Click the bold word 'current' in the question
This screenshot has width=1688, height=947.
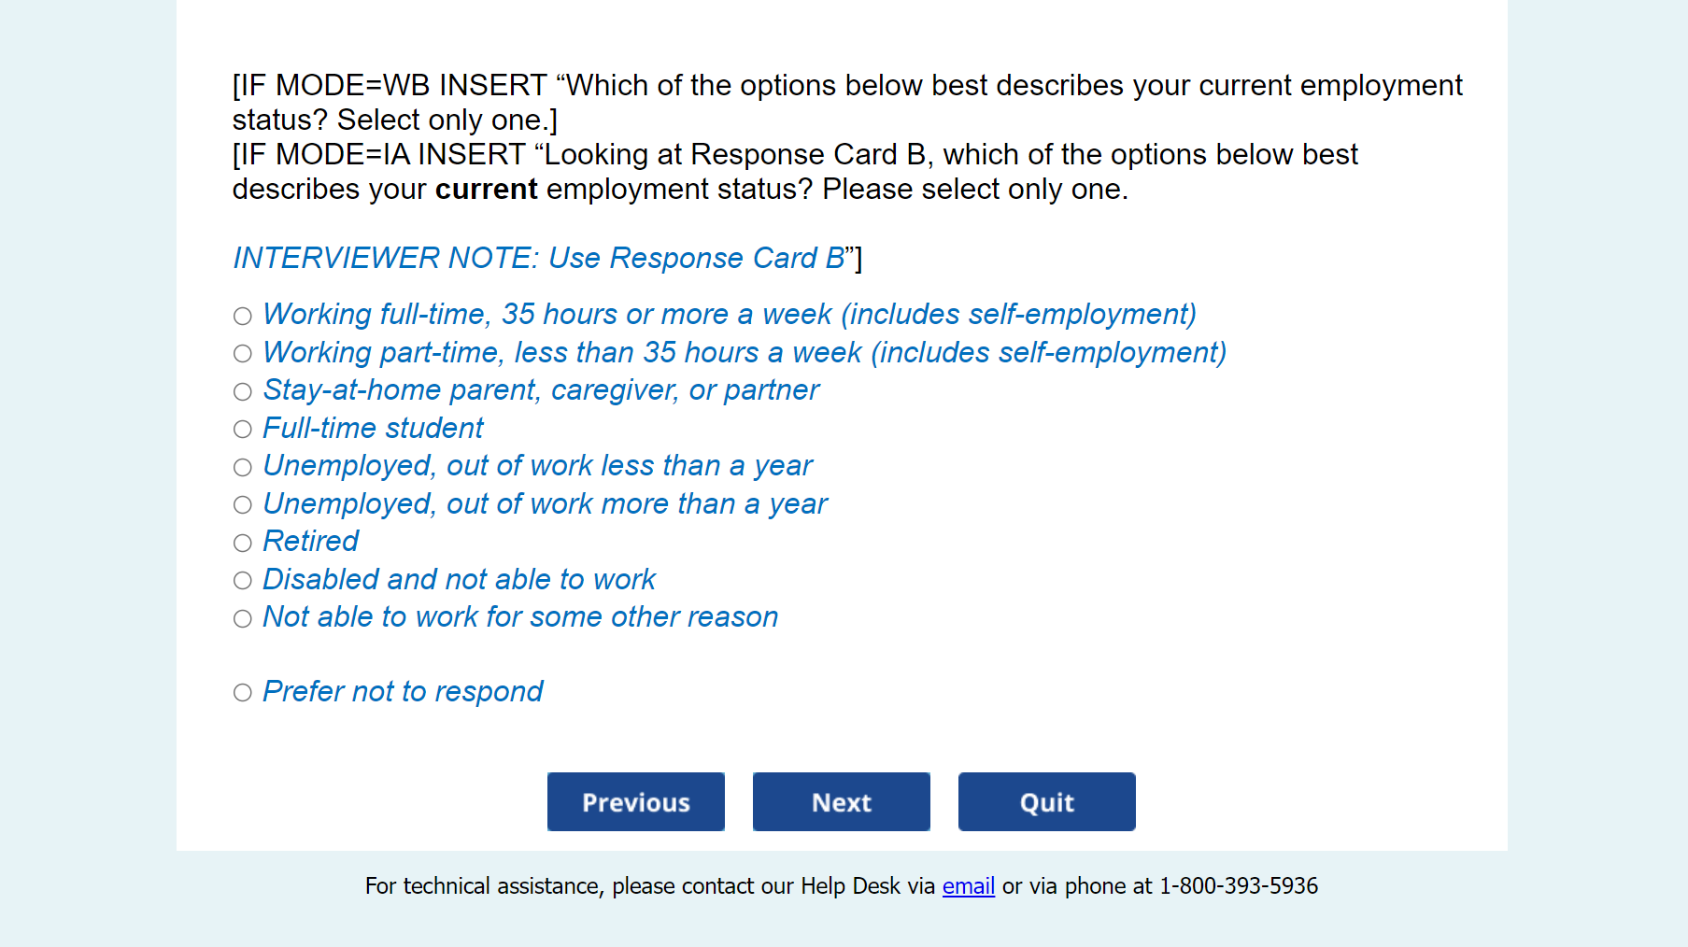(486, 190)
